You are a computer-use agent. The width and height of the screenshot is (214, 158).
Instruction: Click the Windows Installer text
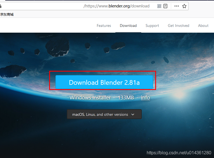[90, 97]
